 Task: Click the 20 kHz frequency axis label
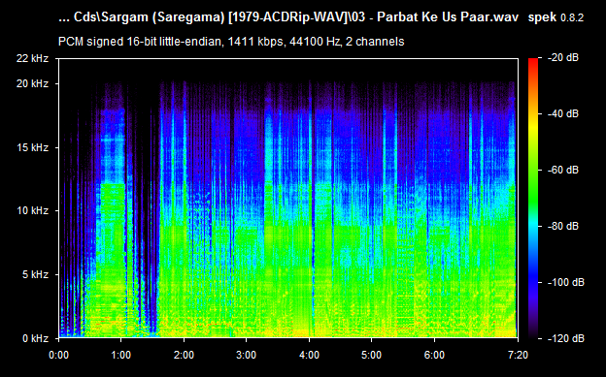tap(32, 83)
